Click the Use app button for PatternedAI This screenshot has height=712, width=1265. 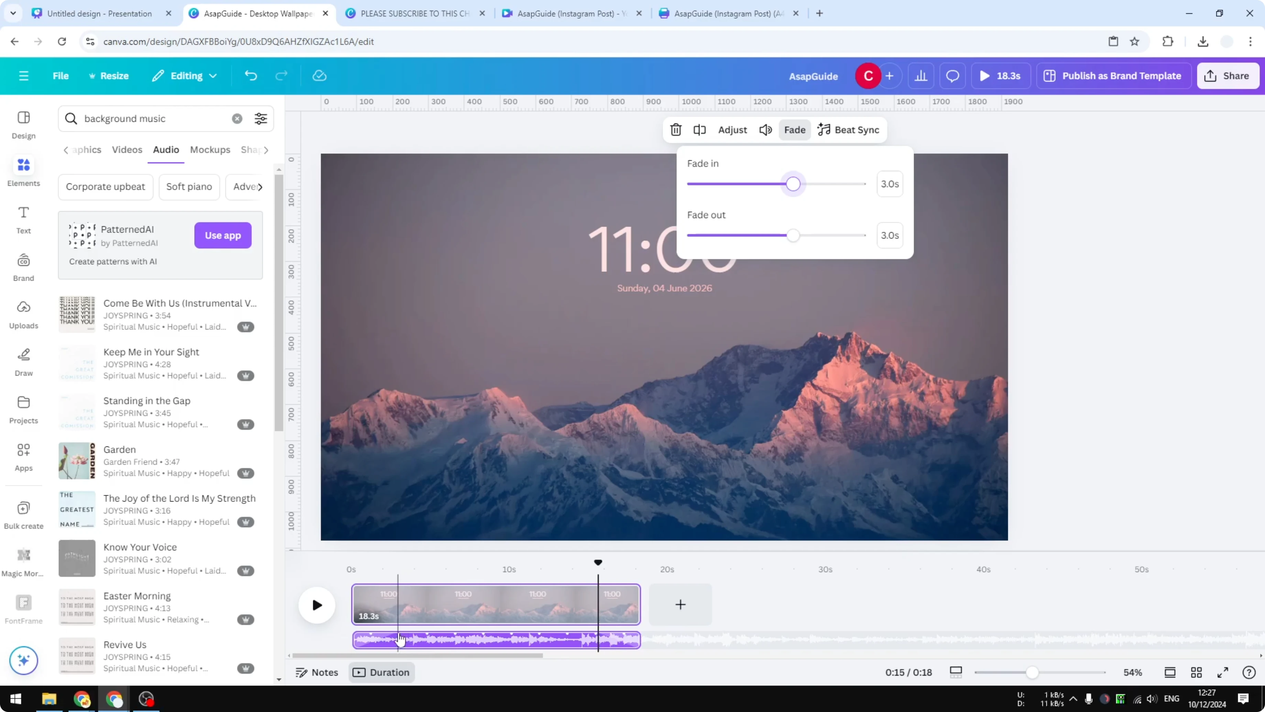pyautogui.click(x=222, y=235)
